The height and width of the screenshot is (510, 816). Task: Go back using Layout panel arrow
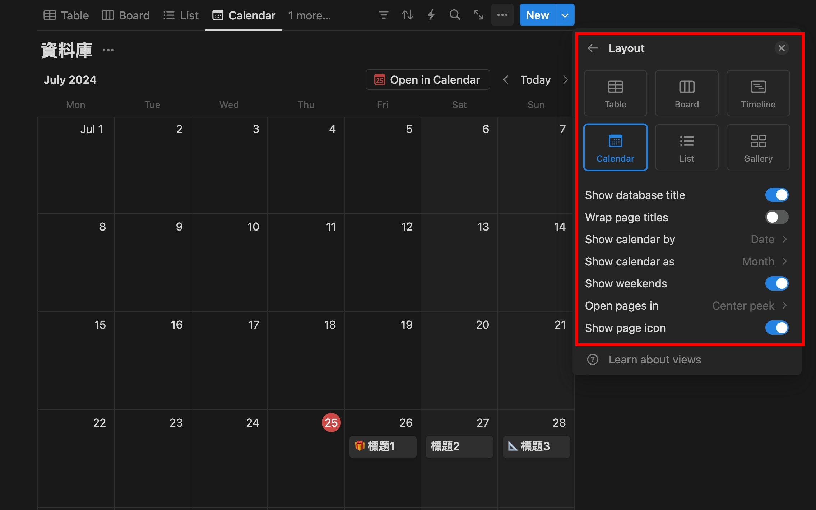[593, 48]
